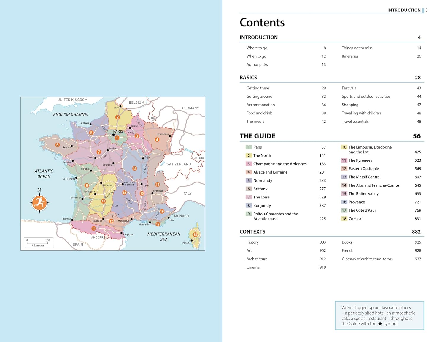This screenshot has width=445, height=342.
Task: Open the BASICS section heading
Action: point(248,78)
